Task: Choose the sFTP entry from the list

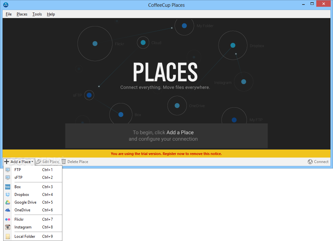Action: point(33,177)
